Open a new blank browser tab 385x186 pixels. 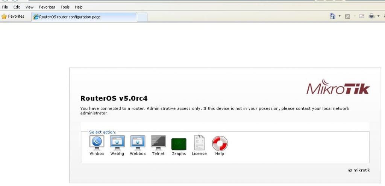[142, 17]
